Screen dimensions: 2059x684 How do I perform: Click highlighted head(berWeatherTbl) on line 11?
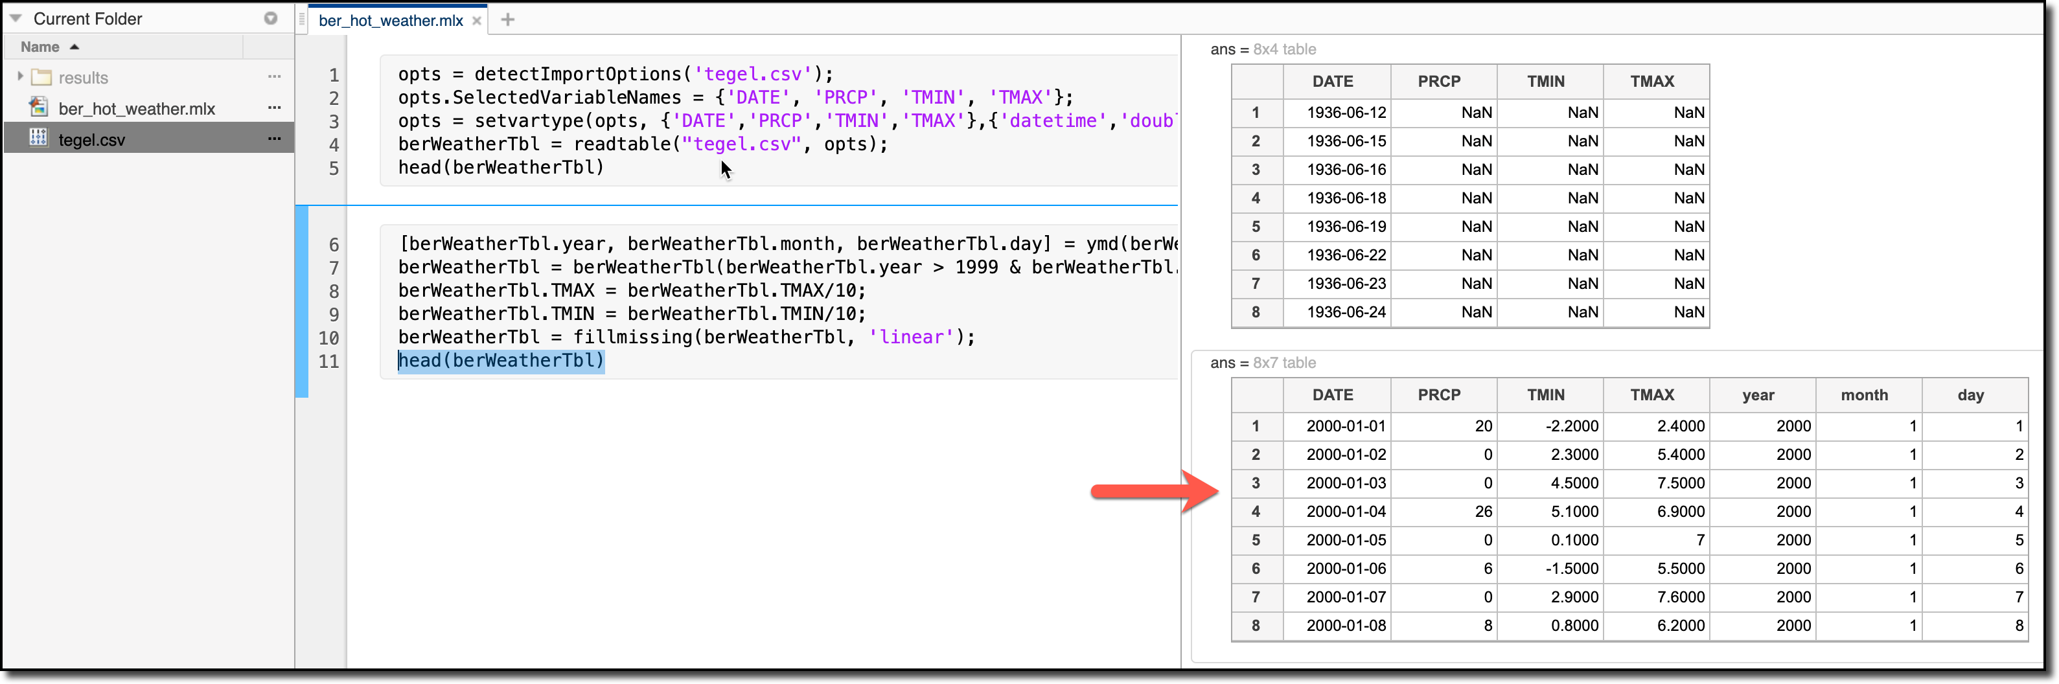click(x=501, y=361)
